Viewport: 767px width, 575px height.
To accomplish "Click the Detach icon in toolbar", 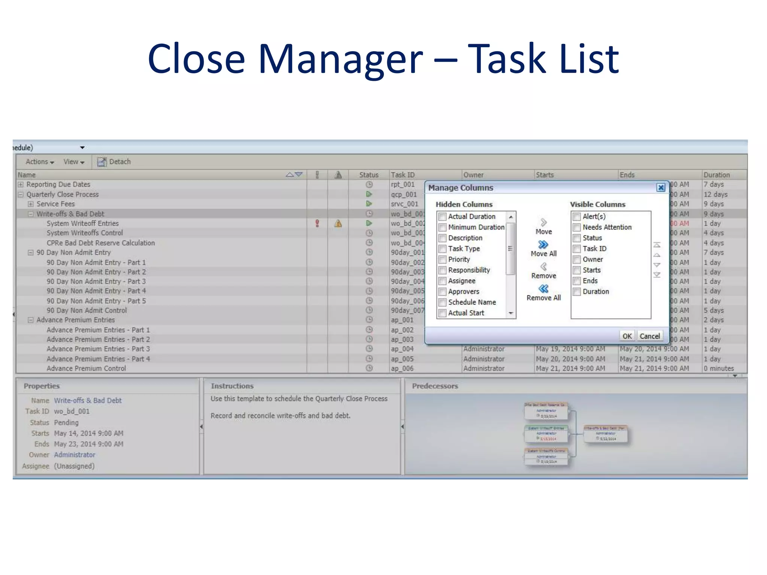I will [101, 162].
